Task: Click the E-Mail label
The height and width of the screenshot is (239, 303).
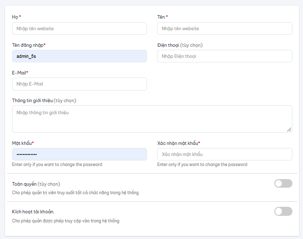Action: (19, 73)
